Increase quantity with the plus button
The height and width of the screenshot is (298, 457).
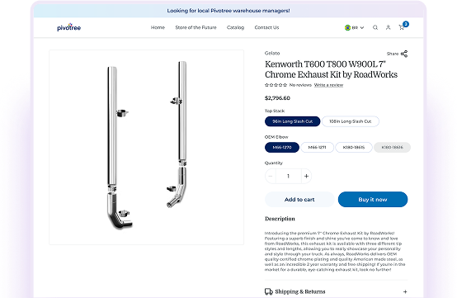click(x=306, y=176)
